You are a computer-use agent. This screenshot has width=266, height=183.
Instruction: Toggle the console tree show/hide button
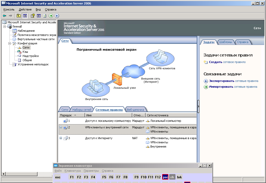point(25,16)
